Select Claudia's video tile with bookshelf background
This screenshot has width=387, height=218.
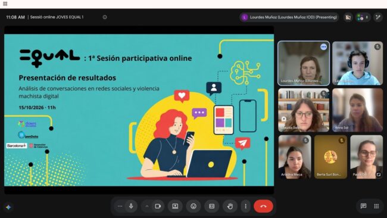point(304,110)
